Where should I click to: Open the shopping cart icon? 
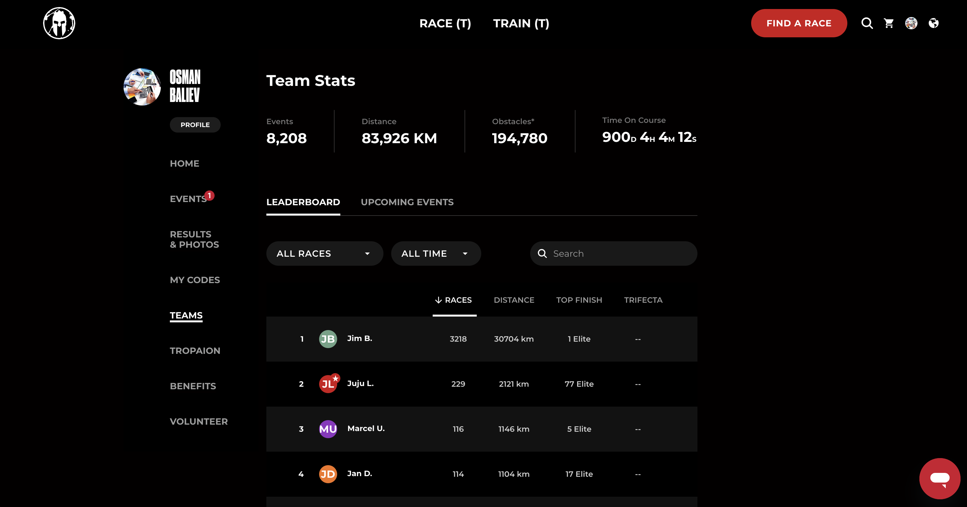coord(889,23)
